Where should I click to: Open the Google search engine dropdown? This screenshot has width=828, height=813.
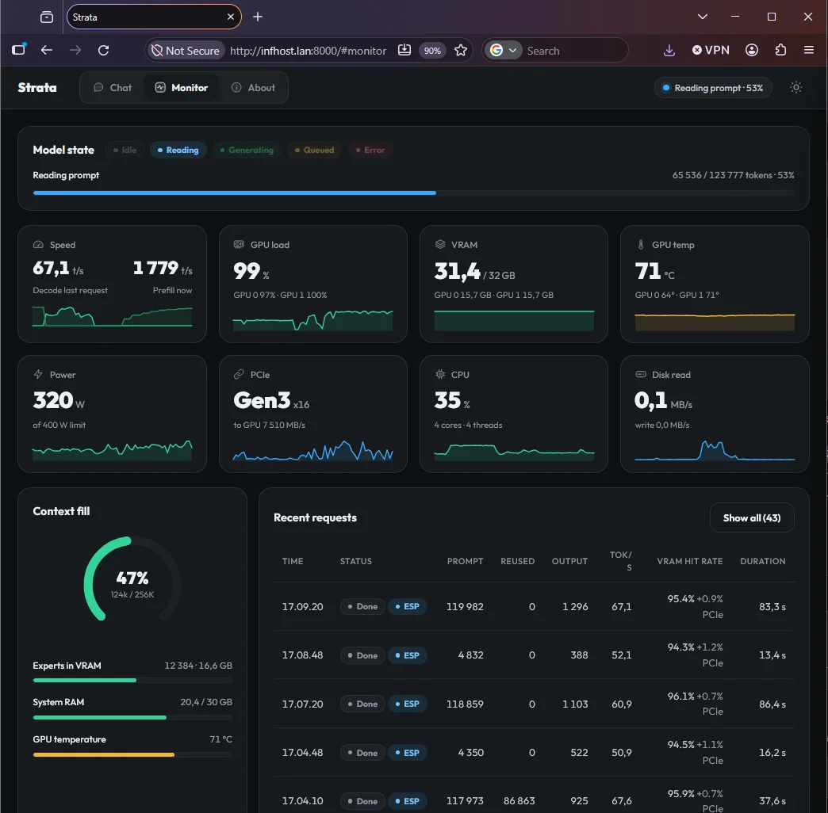(x=504, y=51)
